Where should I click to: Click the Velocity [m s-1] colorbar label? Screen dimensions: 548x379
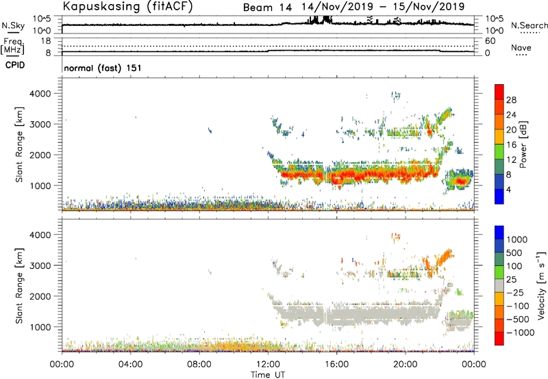[542, 285]
